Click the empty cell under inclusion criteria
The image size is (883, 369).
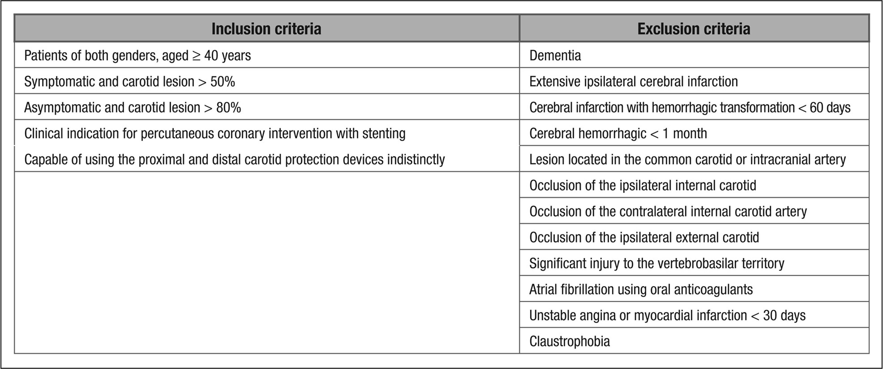(266, 262)
